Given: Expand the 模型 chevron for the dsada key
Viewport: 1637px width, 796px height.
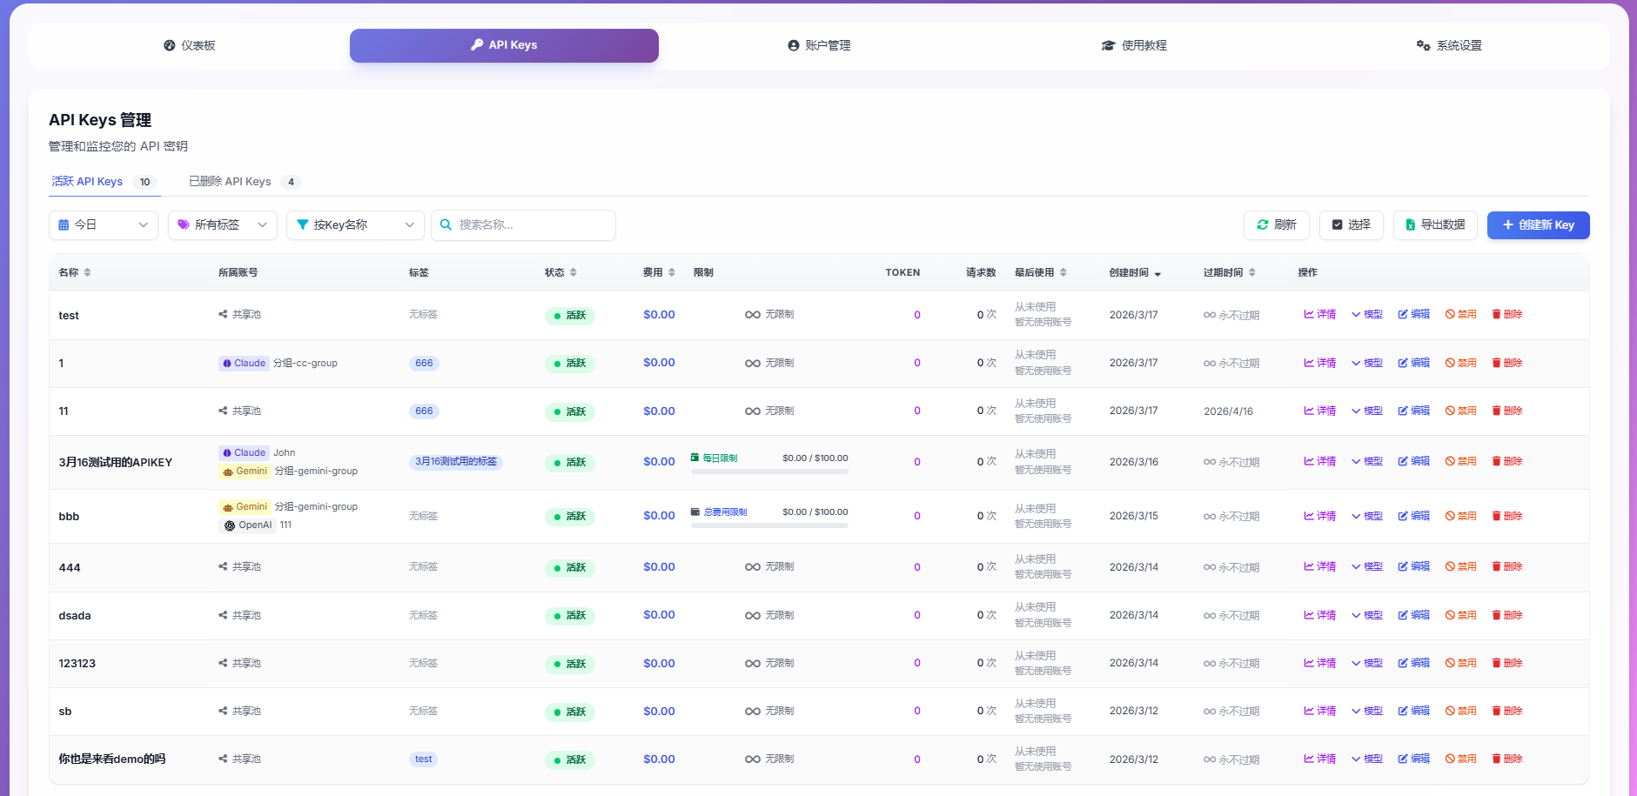Looking at the screenshot, I should click(1356, 616).
